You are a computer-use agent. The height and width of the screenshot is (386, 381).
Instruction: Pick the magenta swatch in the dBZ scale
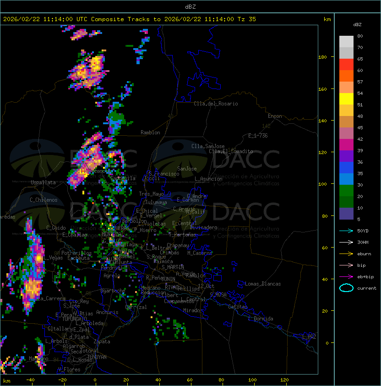[x=346, y=145]
